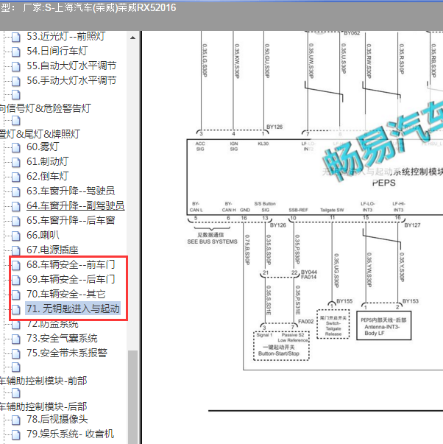Click the document icon of 62.倒车灯
Viewport: 443px width, 444px height.
pyautogui.click(x=16, y=177)
